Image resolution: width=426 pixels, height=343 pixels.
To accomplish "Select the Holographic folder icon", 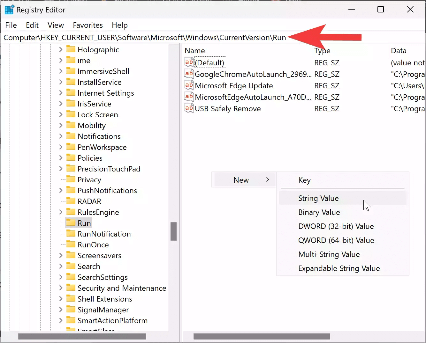I will pyautogui.click(x=71, y=49).
